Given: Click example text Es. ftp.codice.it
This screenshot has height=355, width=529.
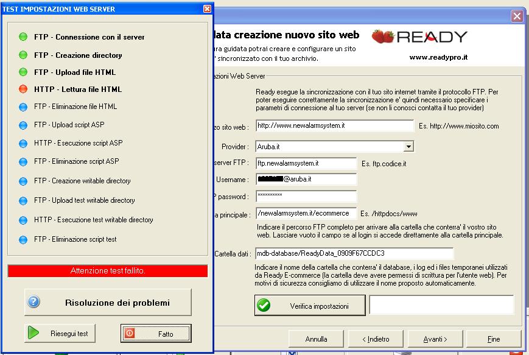Looking at the screenshot, I should (x=384, y=164).
